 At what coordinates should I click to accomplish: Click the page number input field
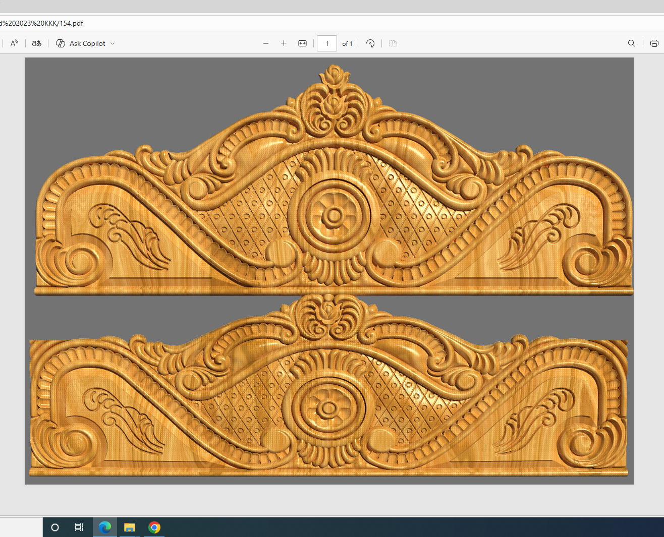(326, 43)
